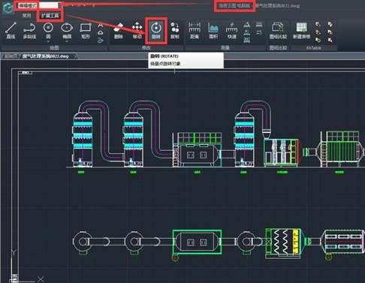365x283 pixels.
Task: Choose the Arc tool icon beside Rectangle
Action: click(101, 25)
